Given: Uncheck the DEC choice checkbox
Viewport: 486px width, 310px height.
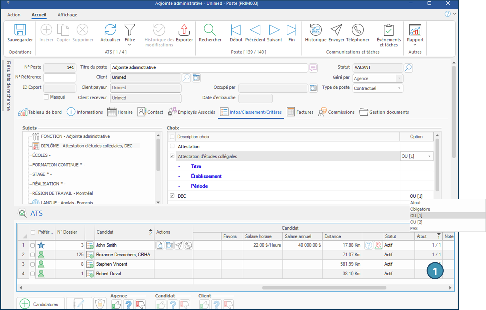Looking at the screenshot, I should [172, 196].
